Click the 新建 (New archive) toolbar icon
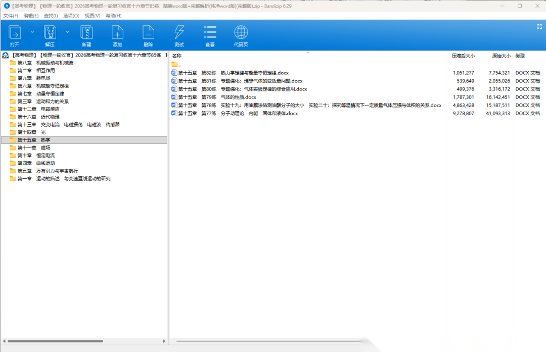546x352 pixels. tap(86, 33)
